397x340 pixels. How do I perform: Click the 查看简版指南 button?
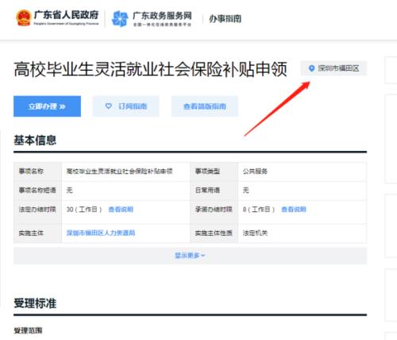(x=205, y=106)
